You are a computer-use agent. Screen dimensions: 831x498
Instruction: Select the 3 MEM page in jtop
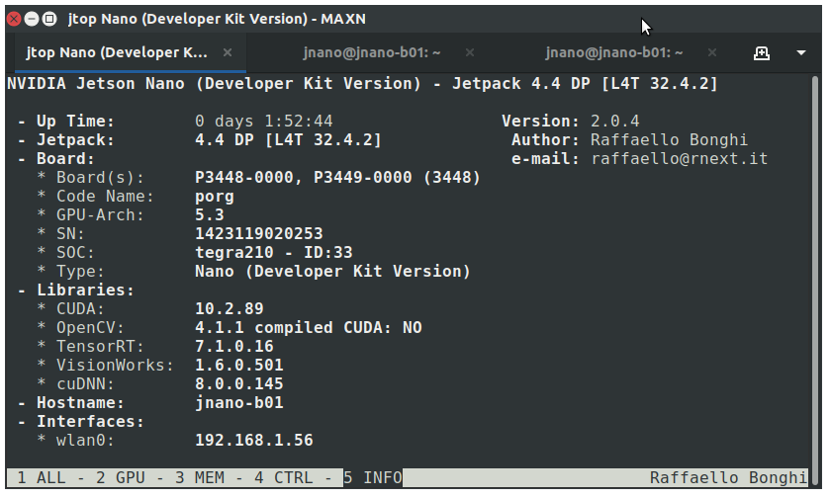(200, 478)
